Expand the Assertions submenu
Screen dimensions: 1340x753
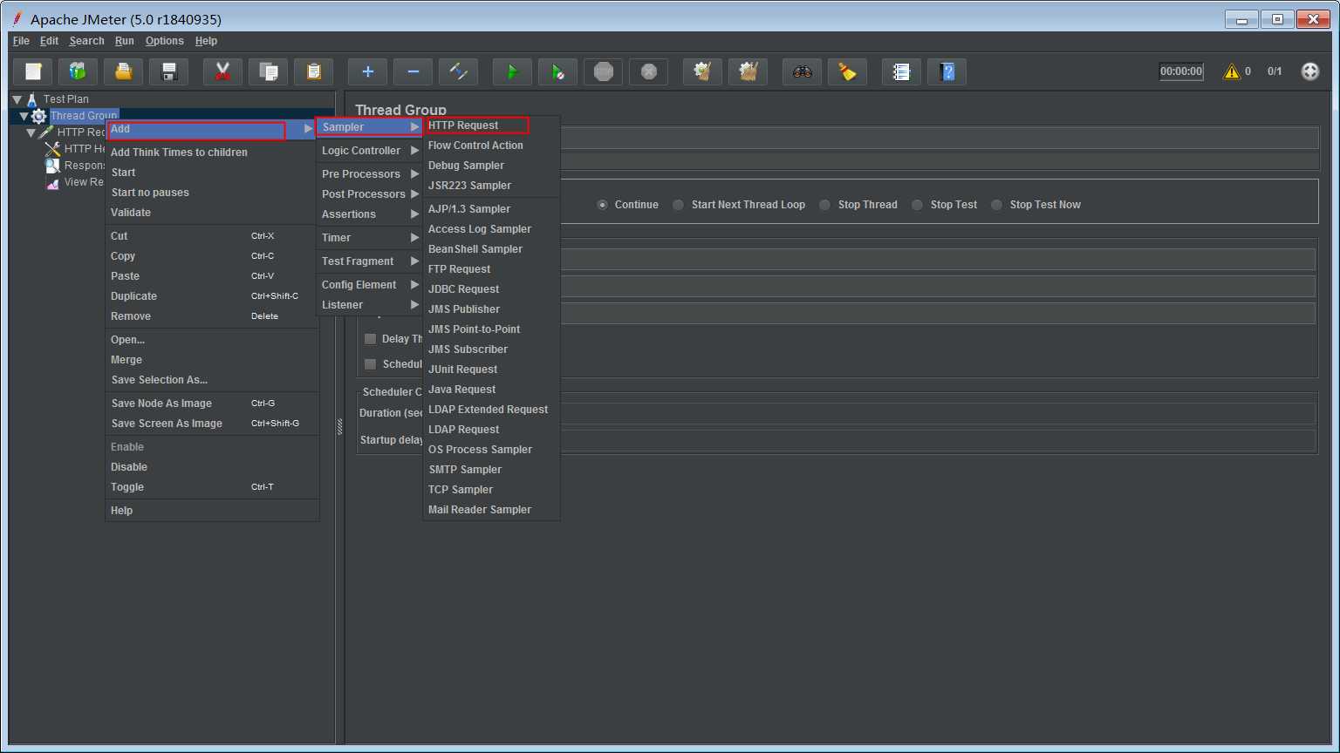(369, 214)
